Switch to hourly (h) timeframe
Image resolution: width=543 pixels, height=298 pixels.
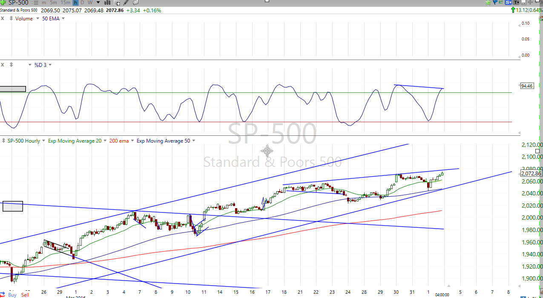click(75, 3)
